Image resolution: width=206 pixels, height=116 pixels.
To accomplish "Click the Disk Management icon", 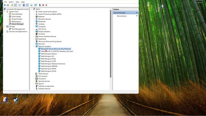I will click(10, 29).
